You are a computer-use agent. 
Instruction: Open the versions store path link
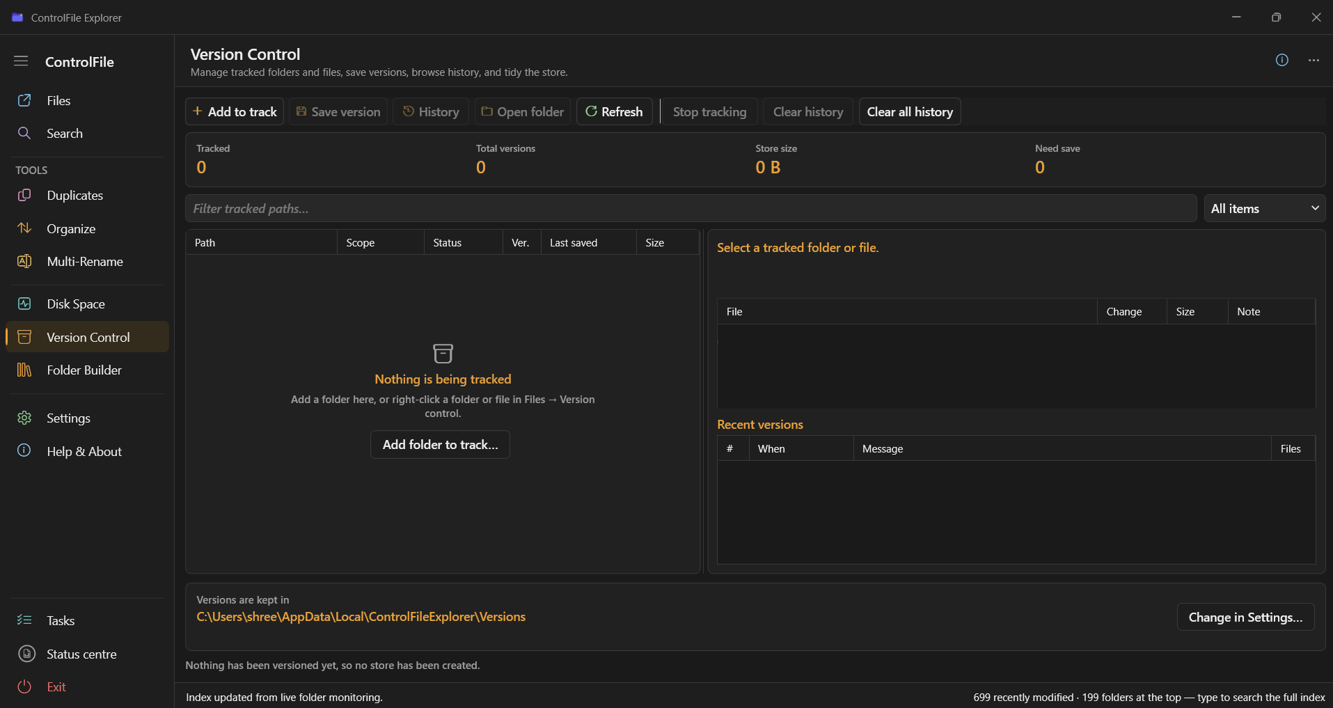[361, 617]
